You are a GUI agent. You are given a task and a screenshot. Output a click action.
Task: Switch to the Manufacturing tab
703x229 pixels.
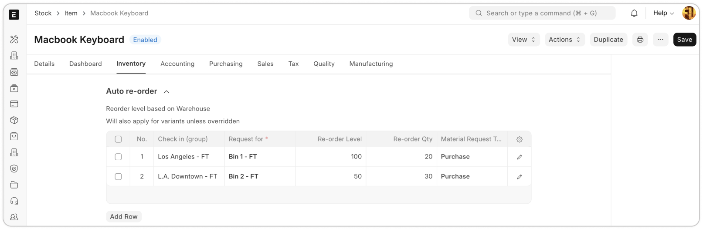(371, 64)
